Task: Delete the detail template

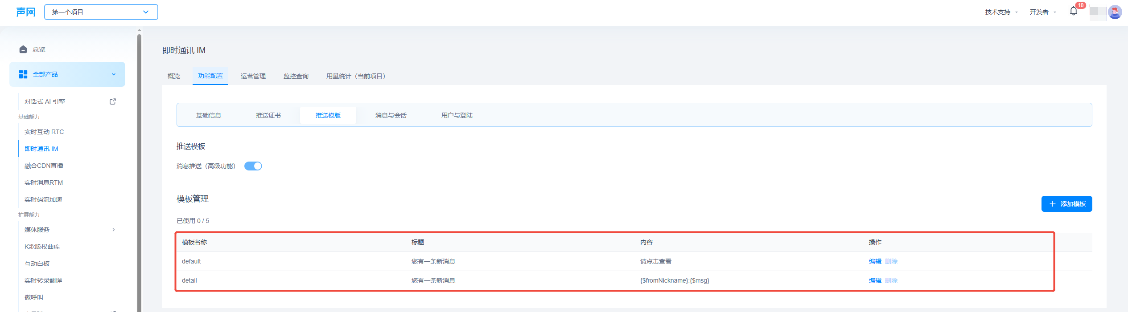Action: 891,280
